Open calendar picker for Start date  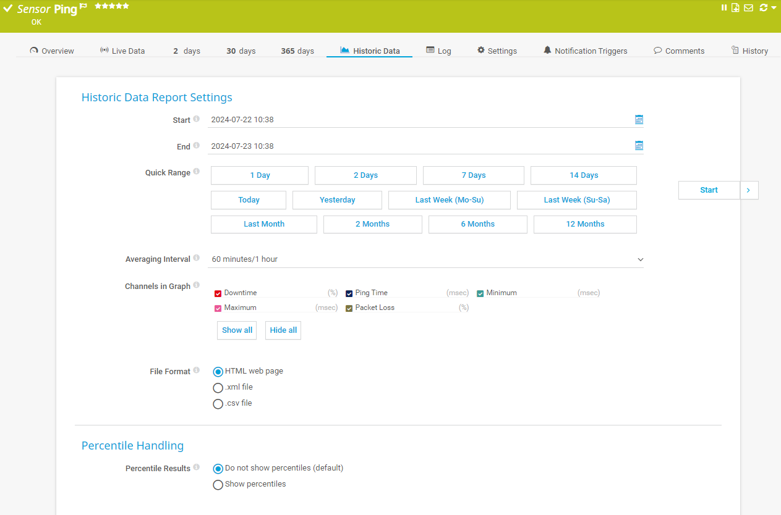[x=639, y=119]
